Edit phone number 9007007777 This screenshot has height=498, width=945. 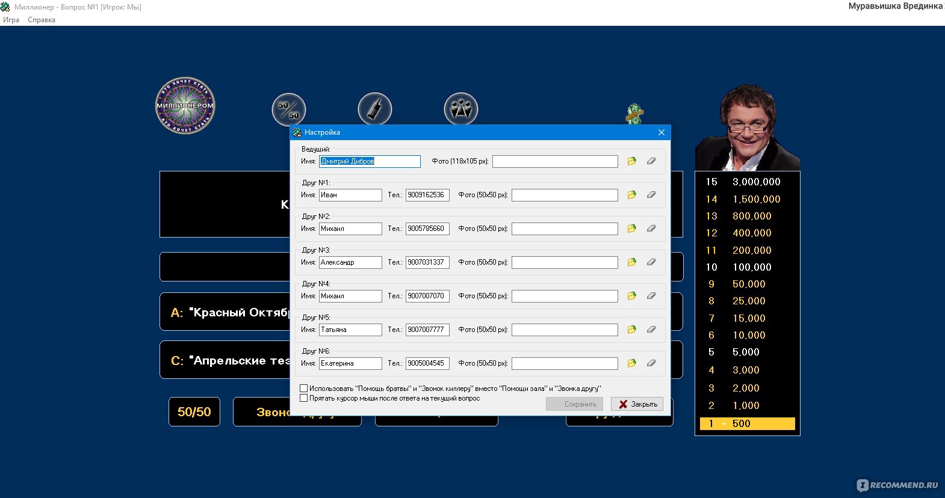[427, 330]
